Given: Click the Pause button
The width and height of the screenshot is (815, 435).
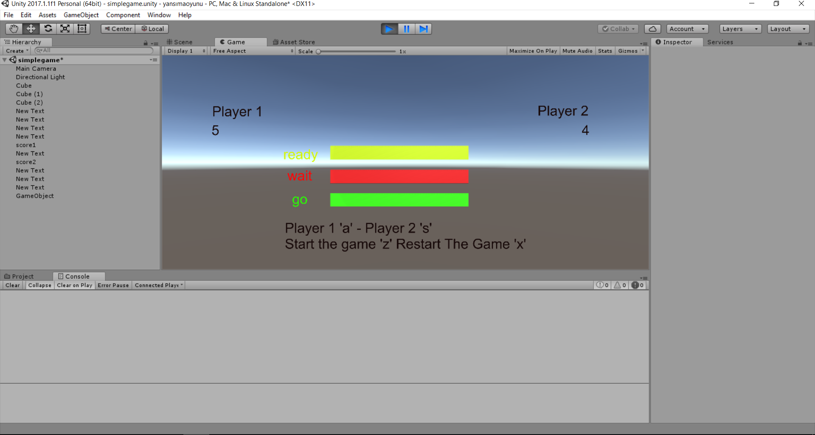Looking at the screenshot, I should pyautogui.click(x=406, y=29).
